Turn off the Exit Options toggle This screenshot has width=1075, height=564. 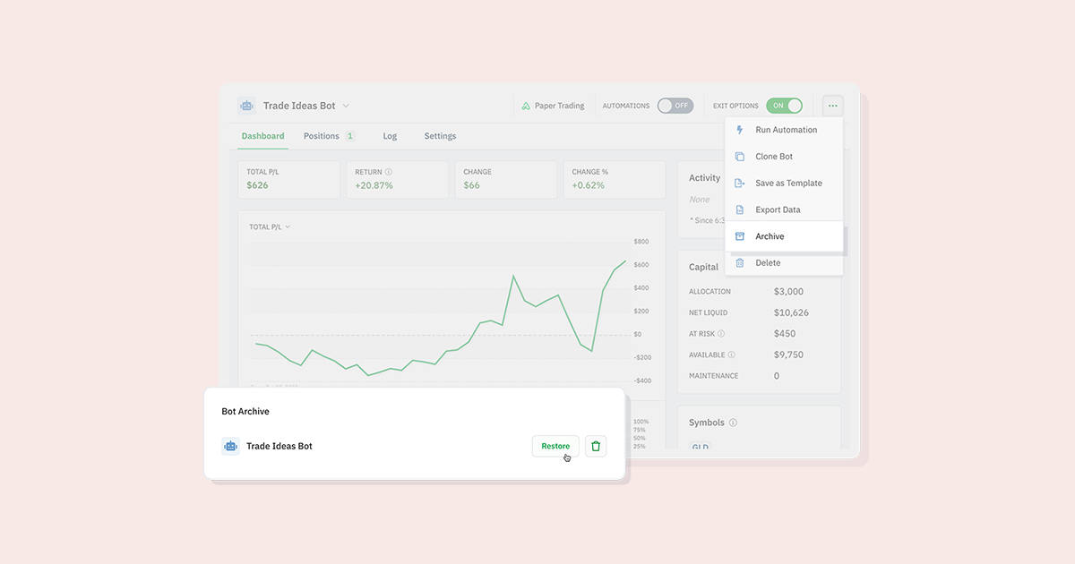point(784,105)
